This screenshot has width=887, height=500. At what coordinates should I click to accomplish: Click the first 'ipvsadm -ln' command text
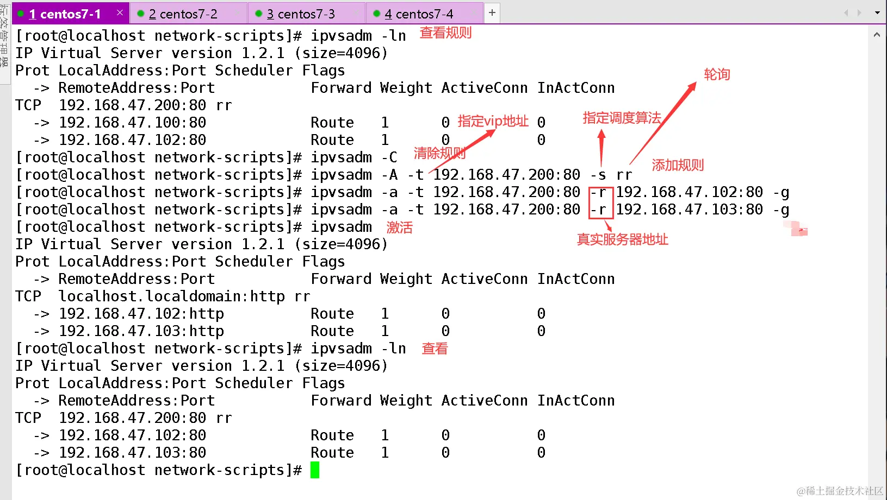[358, 36]
